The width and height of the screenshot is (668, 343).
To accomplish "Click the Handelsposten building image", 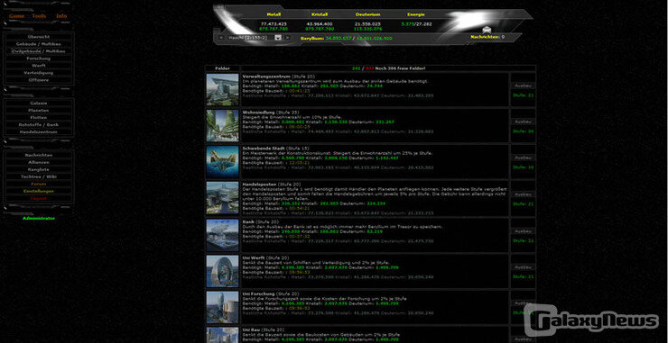I will pyautogui.click(x=222, y=198).
